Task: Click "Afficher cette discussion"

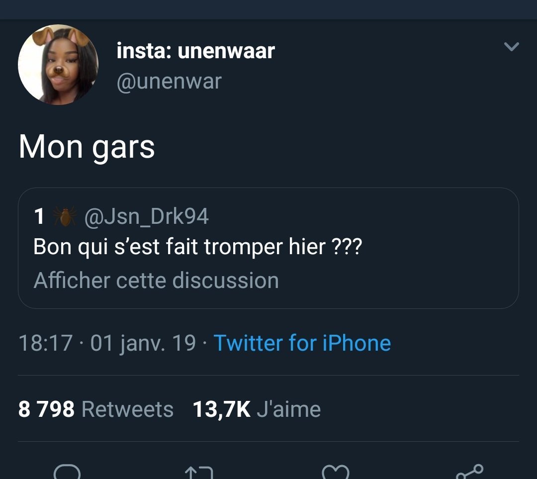Action: click(x=156, y=281)
